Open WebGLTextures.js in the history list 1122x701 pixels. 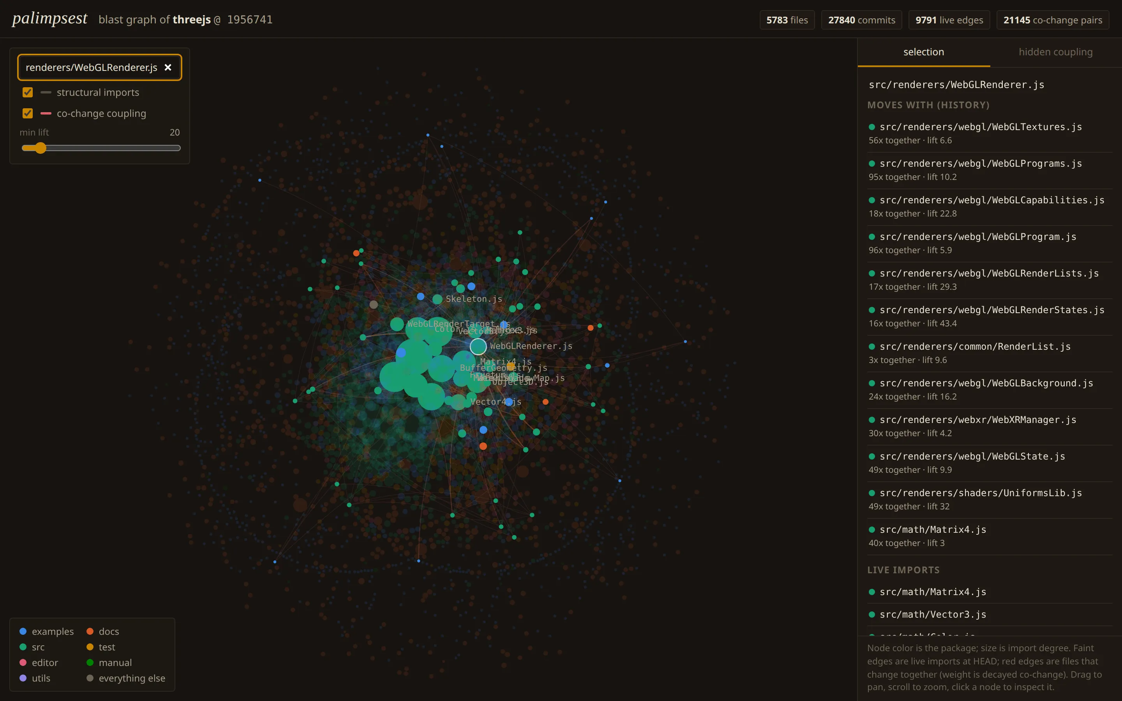coord(990,134)
